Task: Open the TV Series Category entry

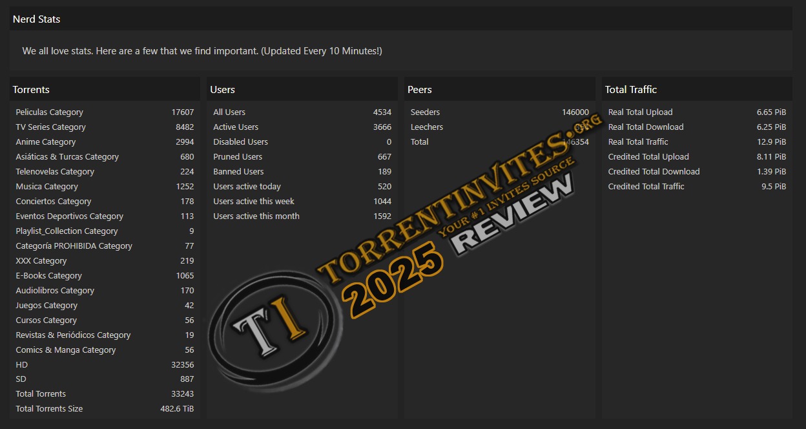Action: coord(51,127)
